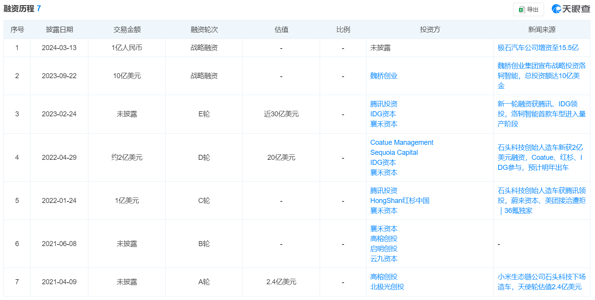Select the date 2023-02-24
The height and width of the screenshot is (300, 595).
[59, 114]
